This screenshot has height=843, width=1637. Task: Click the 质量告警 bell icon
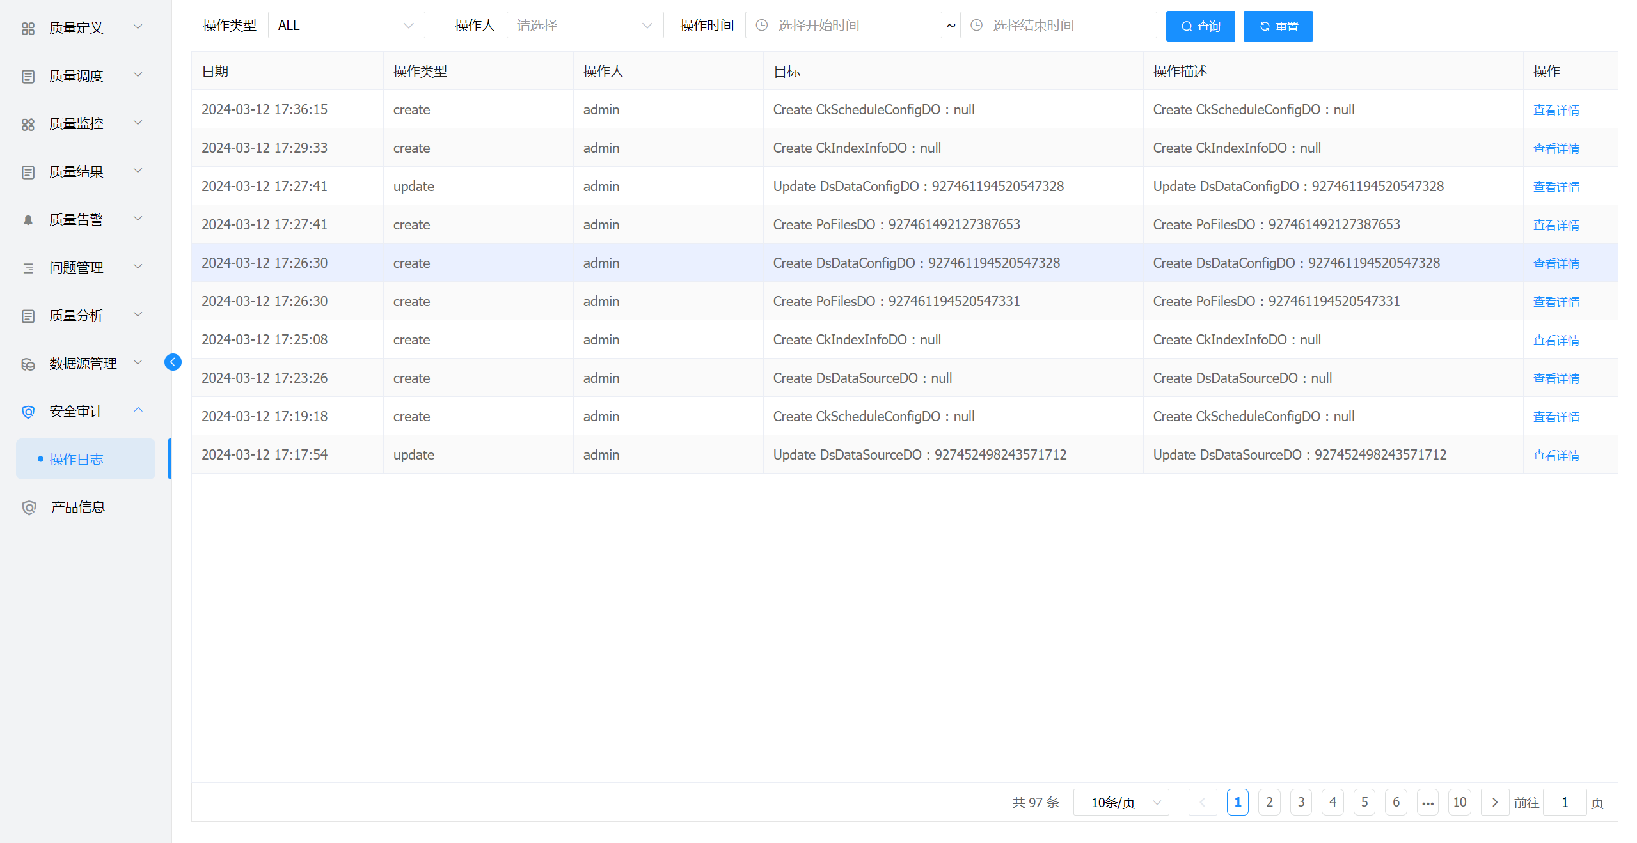[x=28, y=220]
